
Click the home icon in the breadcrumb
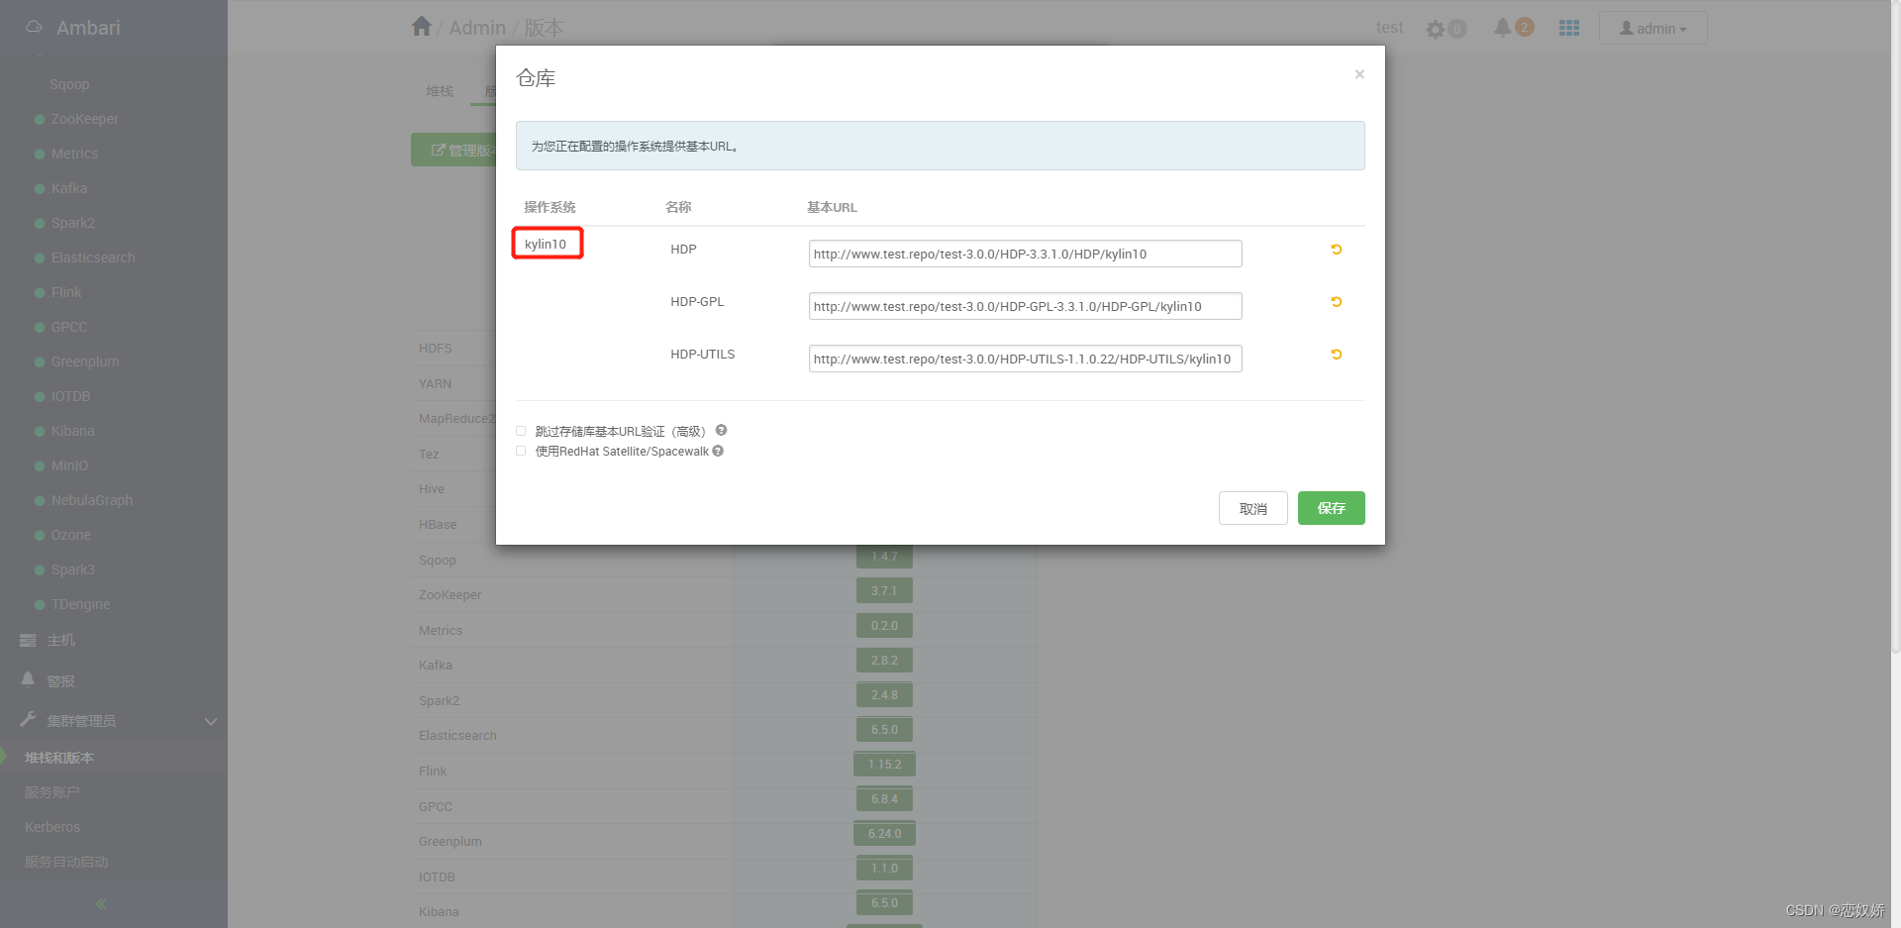click(422, 27)
